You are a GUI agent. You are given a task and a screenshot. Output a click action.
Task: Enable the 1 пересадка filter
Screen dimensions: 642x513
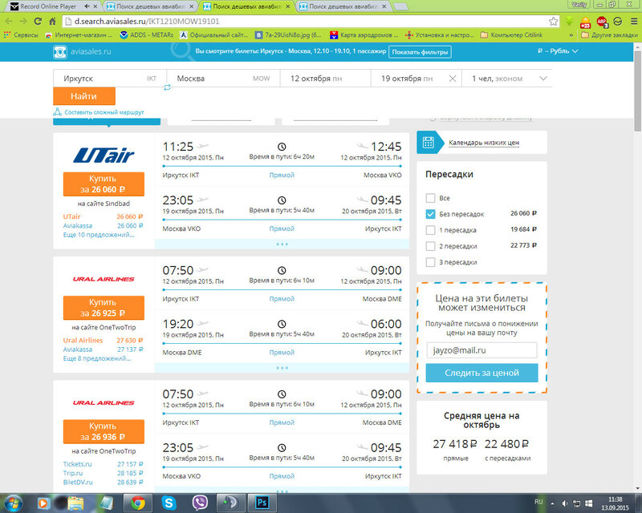430,230
